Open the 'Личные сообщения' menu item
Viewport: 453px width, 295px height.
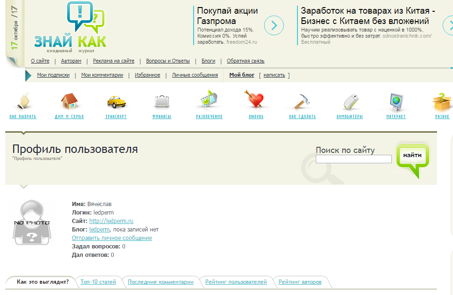[195, 75]
